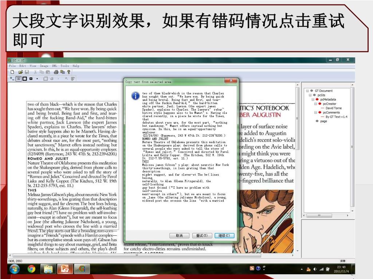Image resolution: width=373 pixels, height=279 pixels.
Task: Click the blue info icon in dialog
Action: pos(136,96)
